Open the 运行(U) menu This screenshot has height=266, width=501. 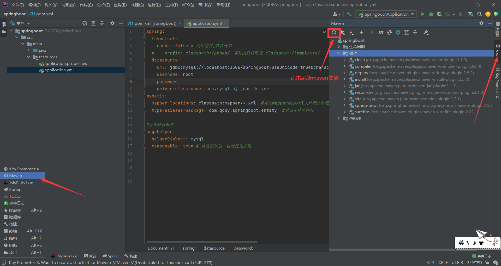(x=154, y=5)
